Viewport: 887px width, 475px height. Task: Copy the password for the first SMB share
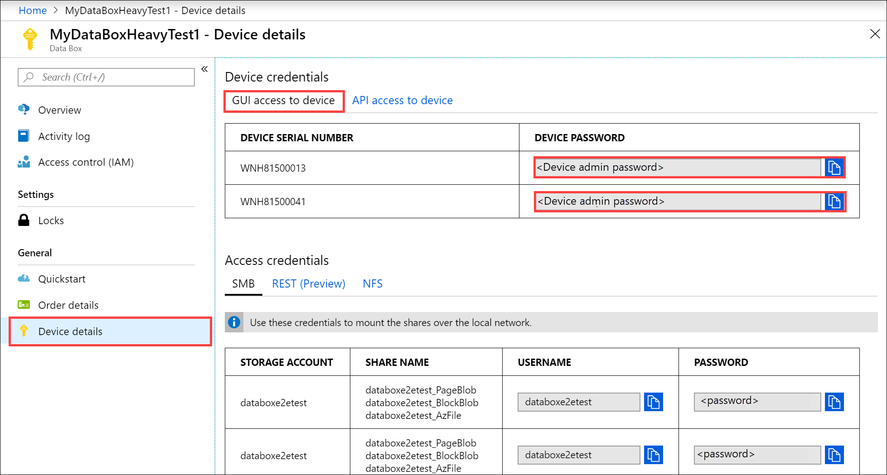[x=834, y=402]
